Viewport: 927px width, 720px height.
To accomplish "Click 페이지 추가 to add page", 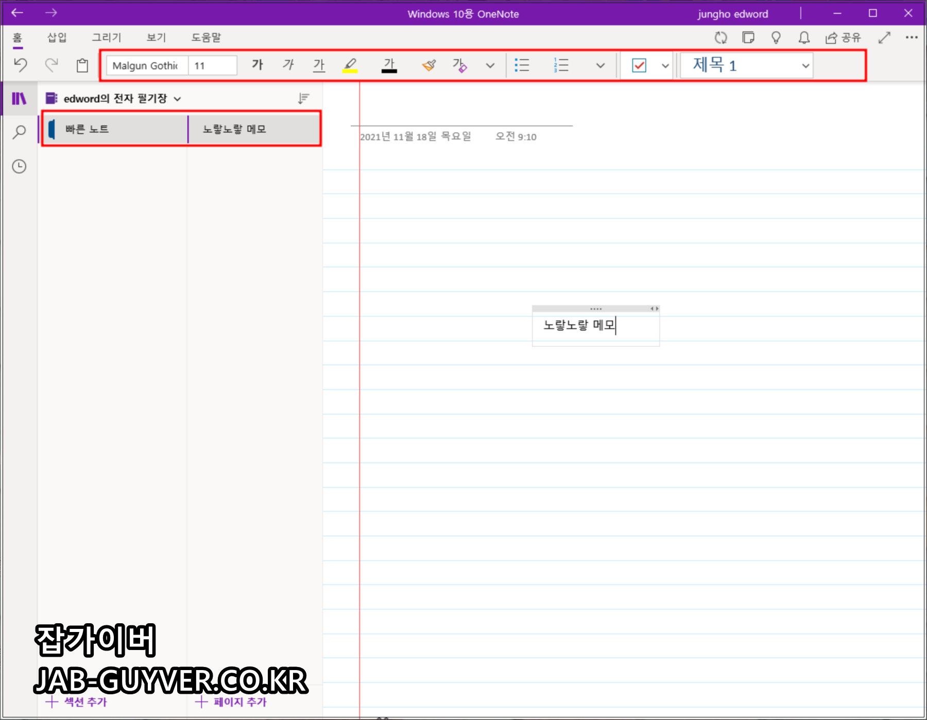I will [x=231, y=702].
